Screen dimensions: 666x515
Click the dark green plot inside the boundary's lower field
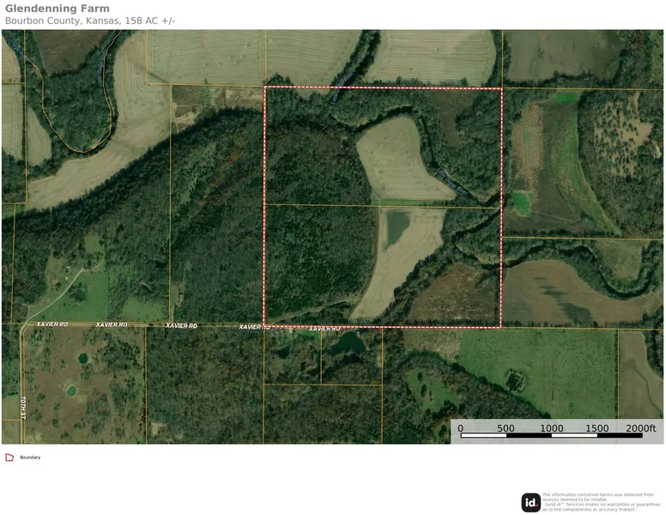(x=397, y=226)
